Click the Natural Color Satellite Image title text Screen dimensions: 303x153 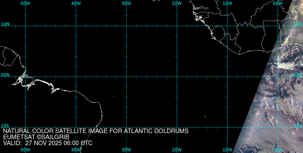pos(96,131)
